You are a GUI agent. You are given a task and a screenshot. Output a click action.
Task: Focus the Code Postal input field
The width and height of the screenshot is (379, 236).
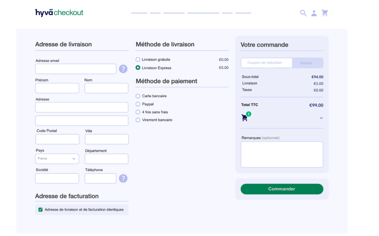(x=58, y=139)
